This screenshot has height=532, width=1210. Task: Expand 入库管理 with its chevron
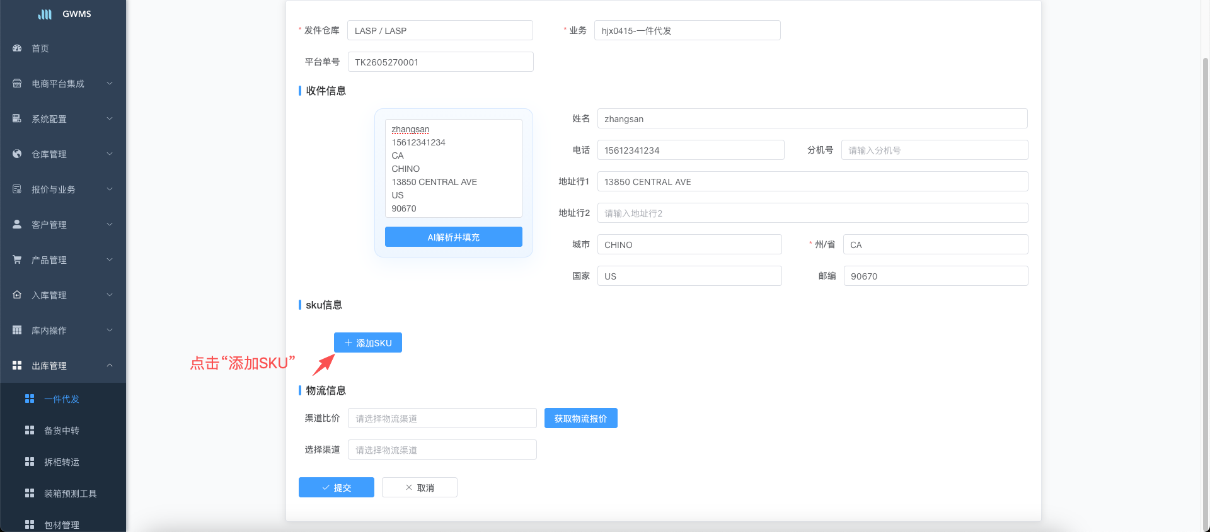(x=110, y=295)
